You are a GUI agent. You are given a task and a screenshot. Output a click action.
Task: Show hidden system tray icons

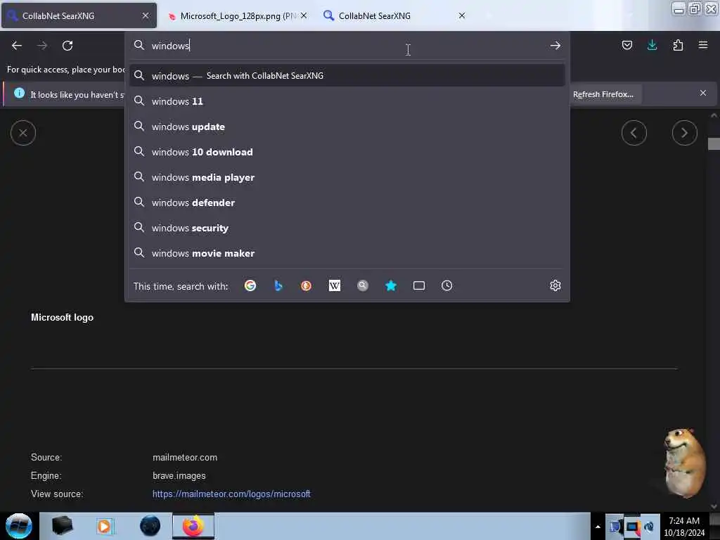pyautogui.click(x=598, y=527)
